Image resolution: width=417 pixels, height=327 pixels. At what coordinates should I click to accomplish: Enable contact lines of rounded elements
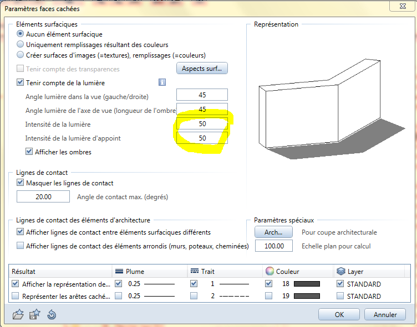tap(20, 246)
